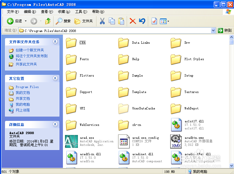Open 网上邻居 link in sidebar
The height and width of the screenshot is (174, 234).
23,110
